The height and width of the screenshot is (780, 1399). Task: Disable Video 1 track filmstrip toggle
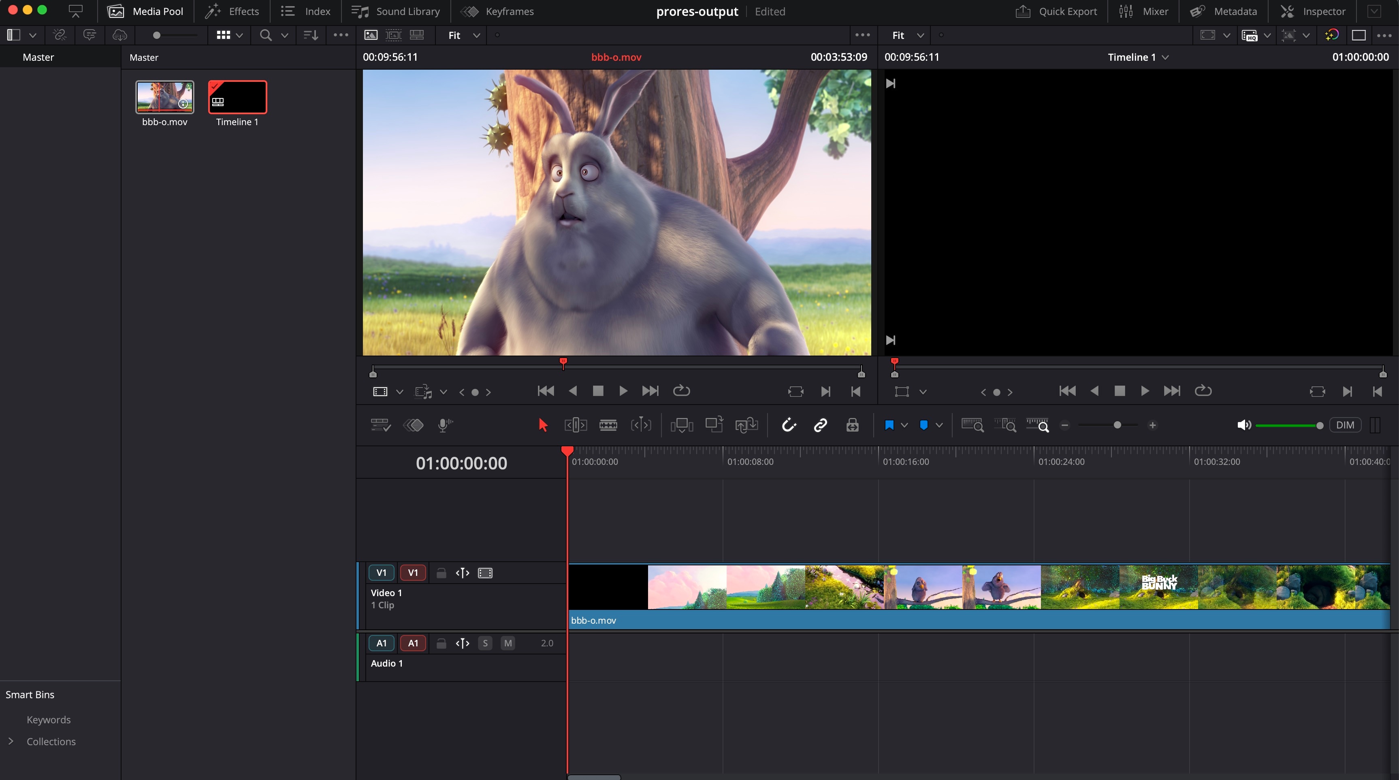tap(485, 573)
